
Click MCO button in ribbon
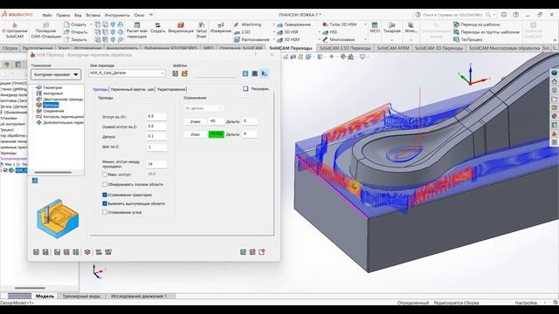pos(375,28)
